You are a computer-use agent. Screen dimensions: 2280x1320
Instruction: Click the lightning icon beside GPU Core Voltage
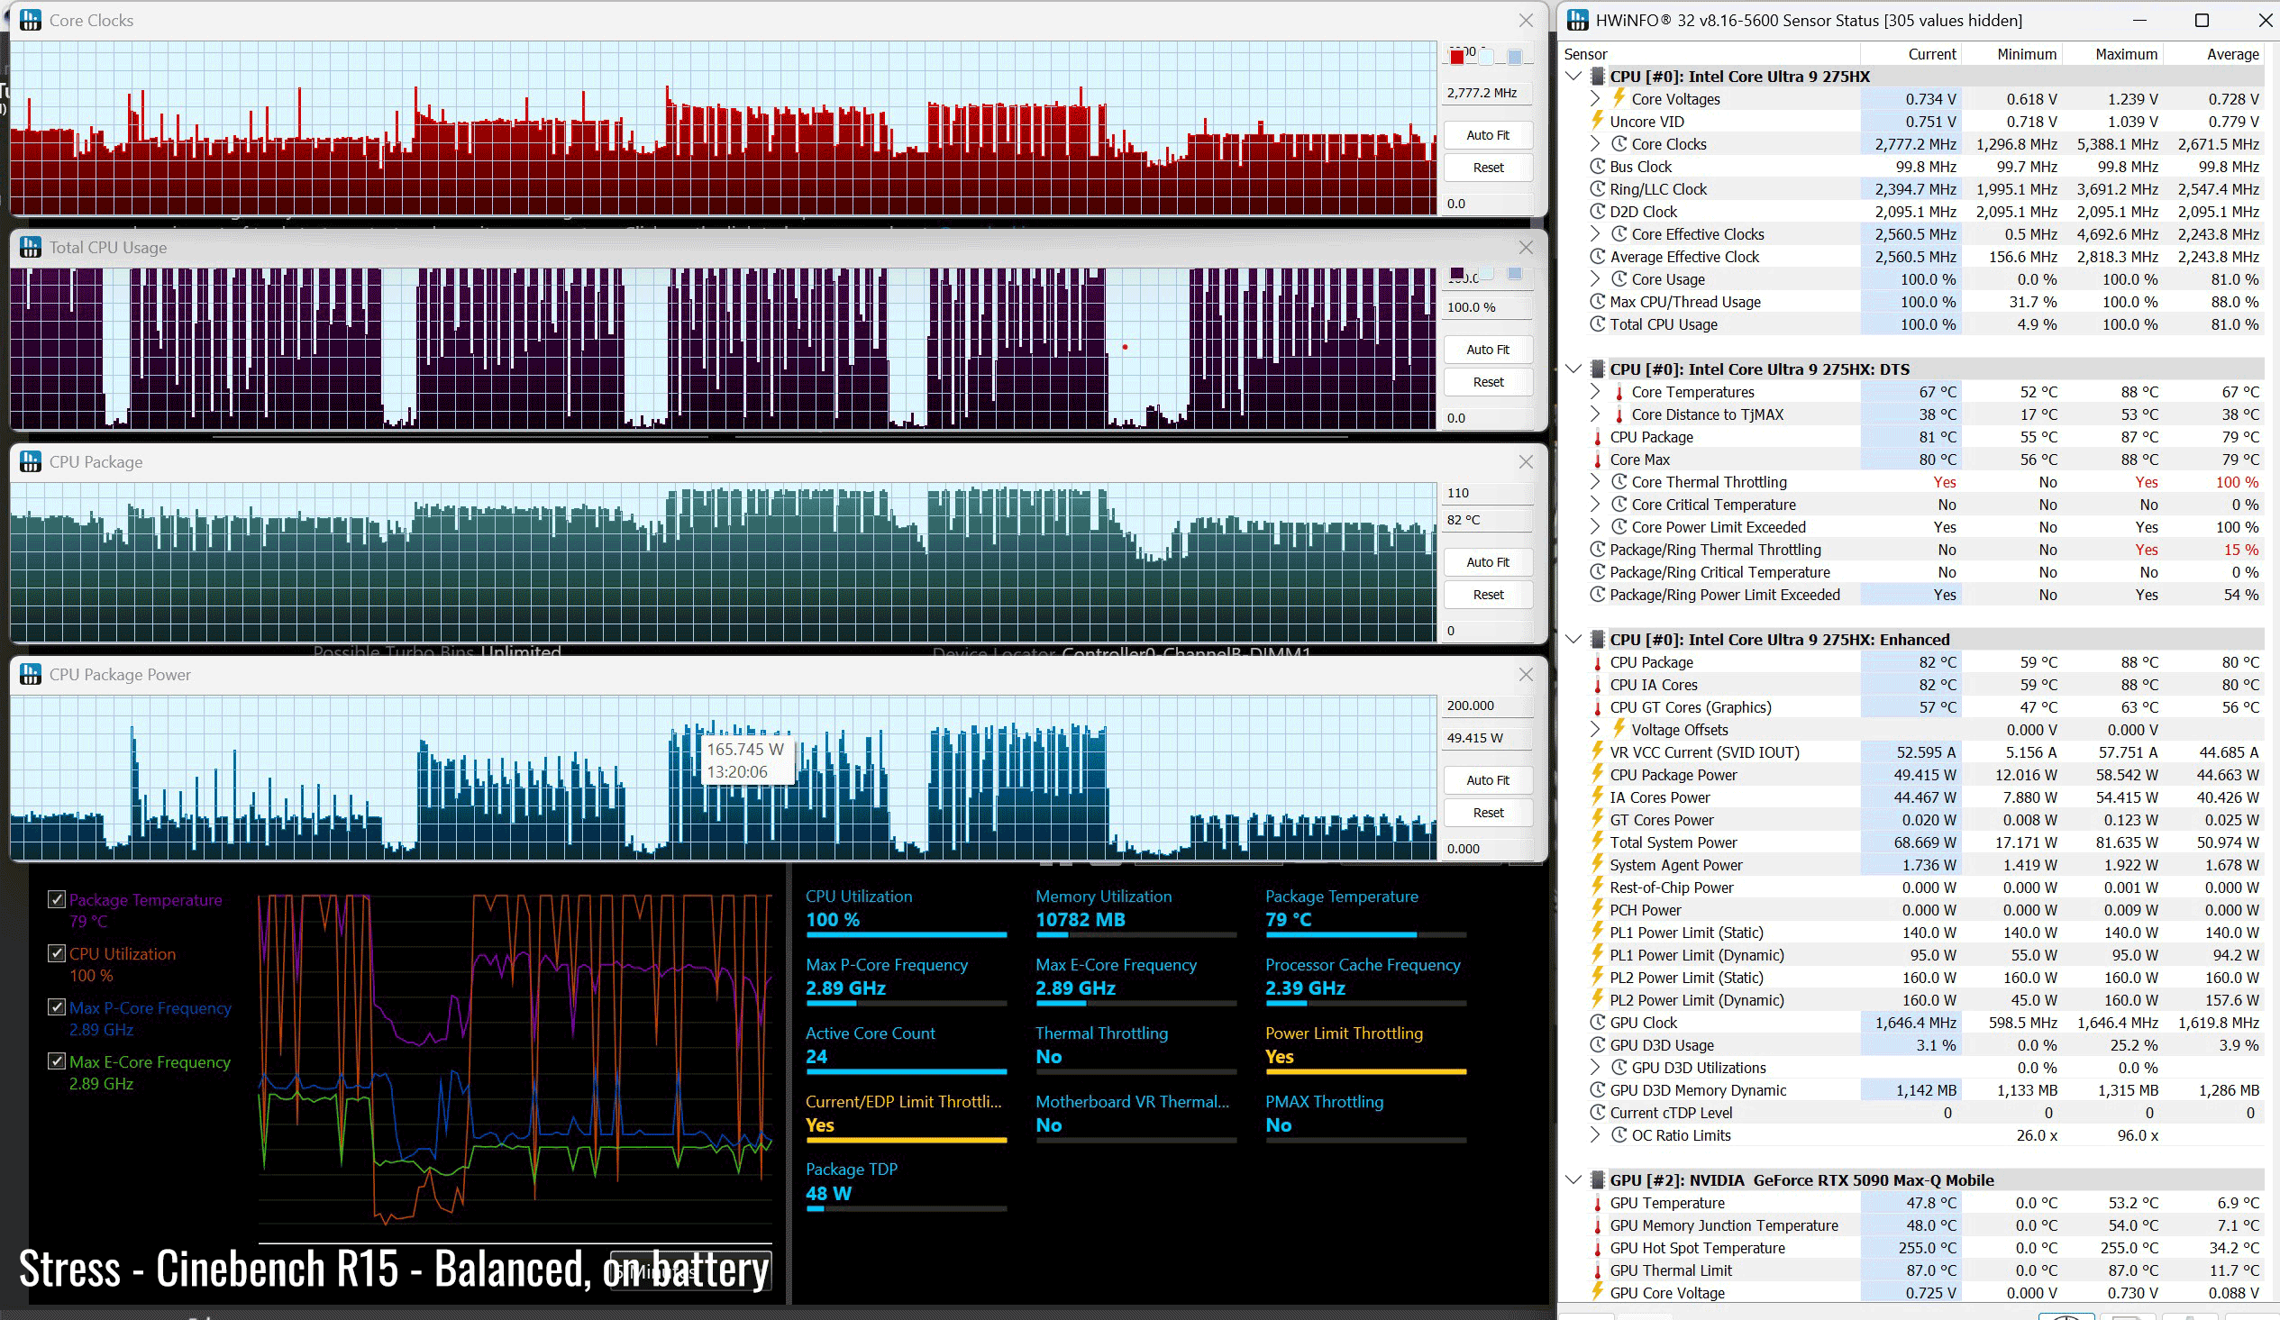1598,1292
